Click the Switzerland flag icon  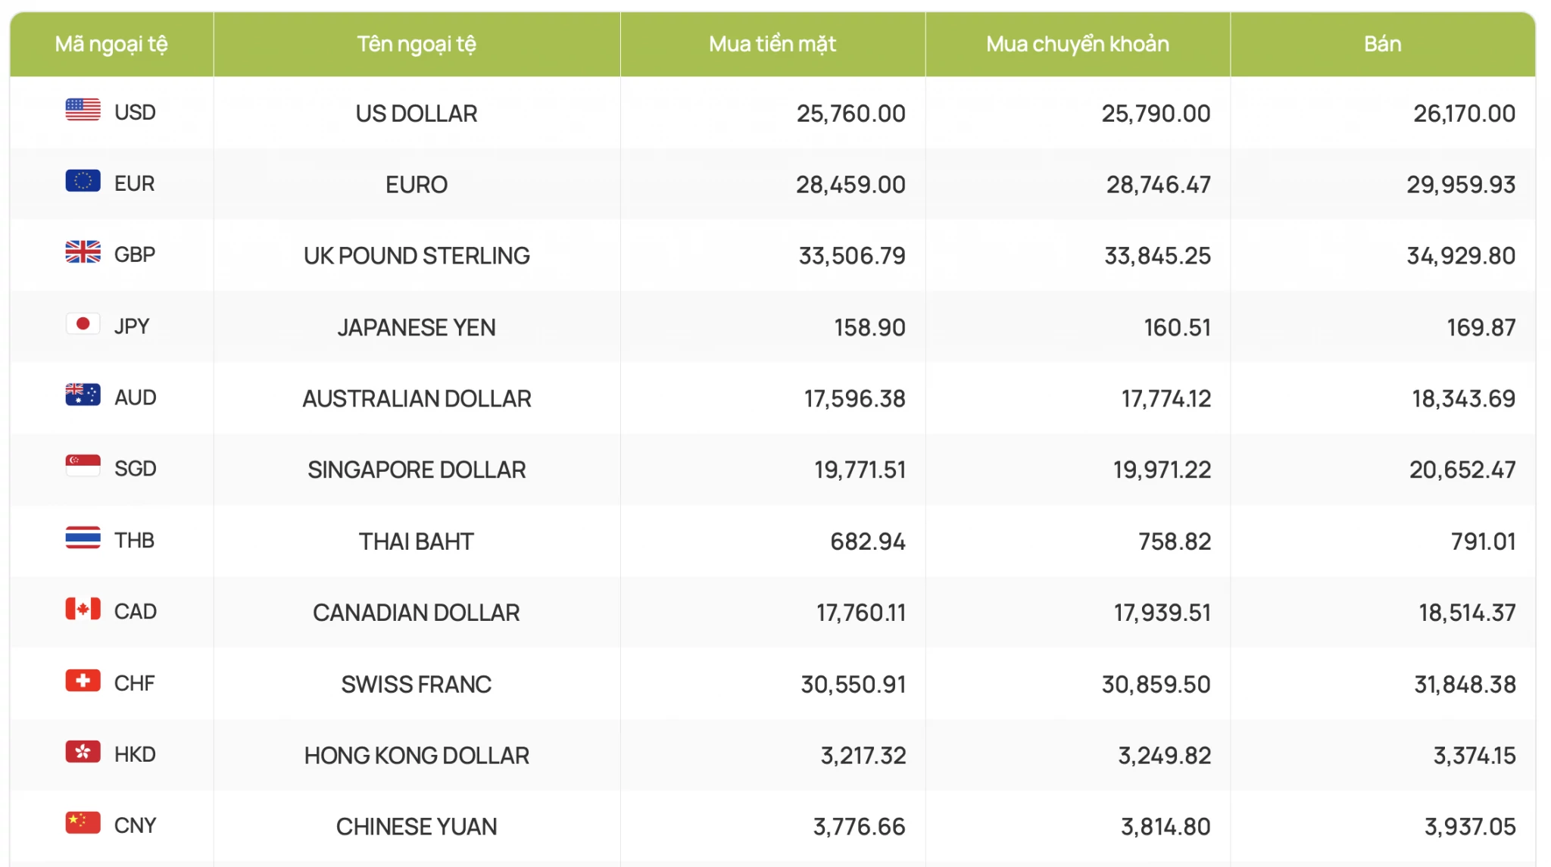click(83, 681)
